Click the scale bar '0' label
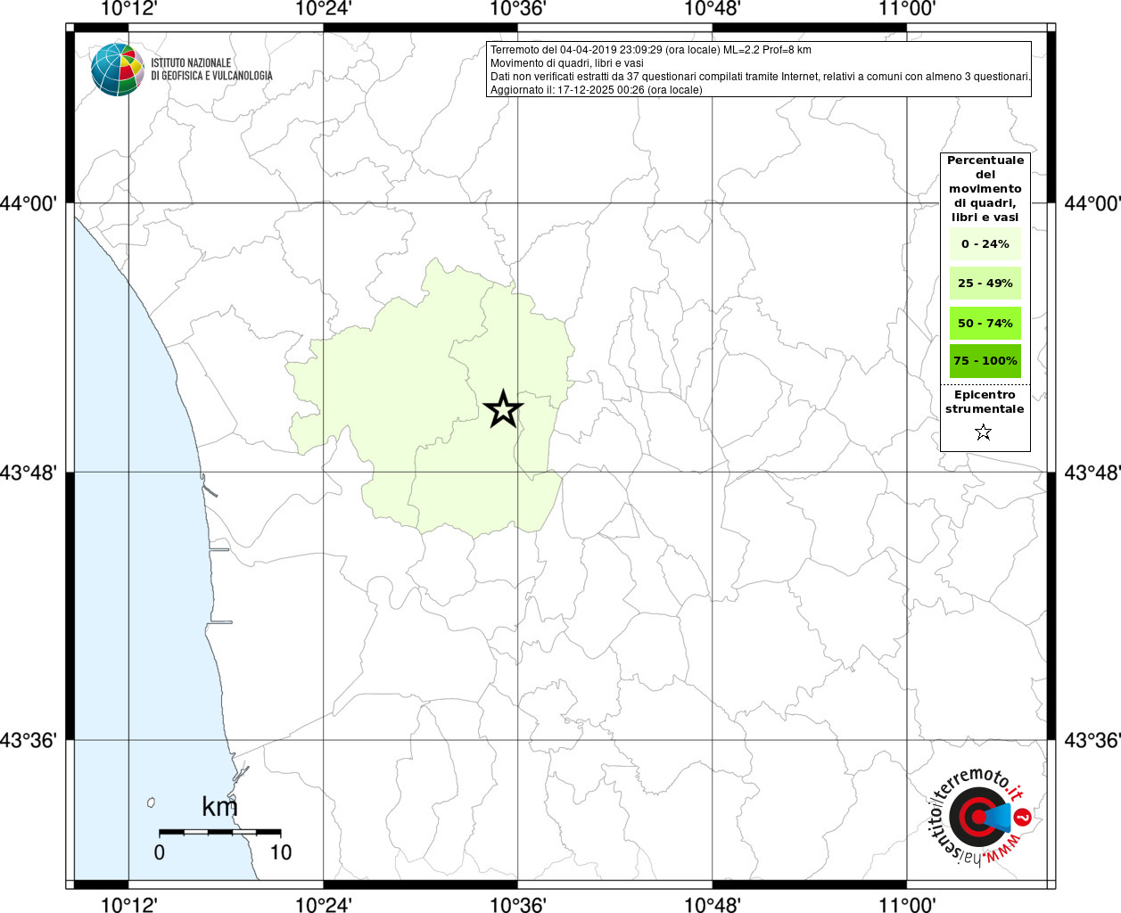Image resolution: width=1121 pixels, height=913 pixels. pos(160,852)
